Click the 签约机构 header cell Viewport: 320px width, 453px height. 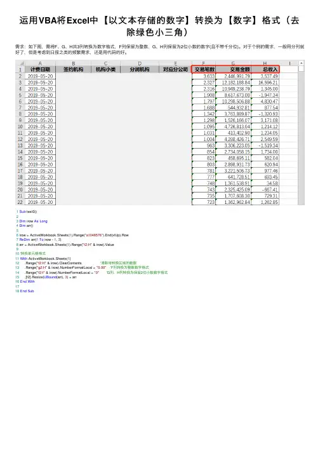[73, 69]
